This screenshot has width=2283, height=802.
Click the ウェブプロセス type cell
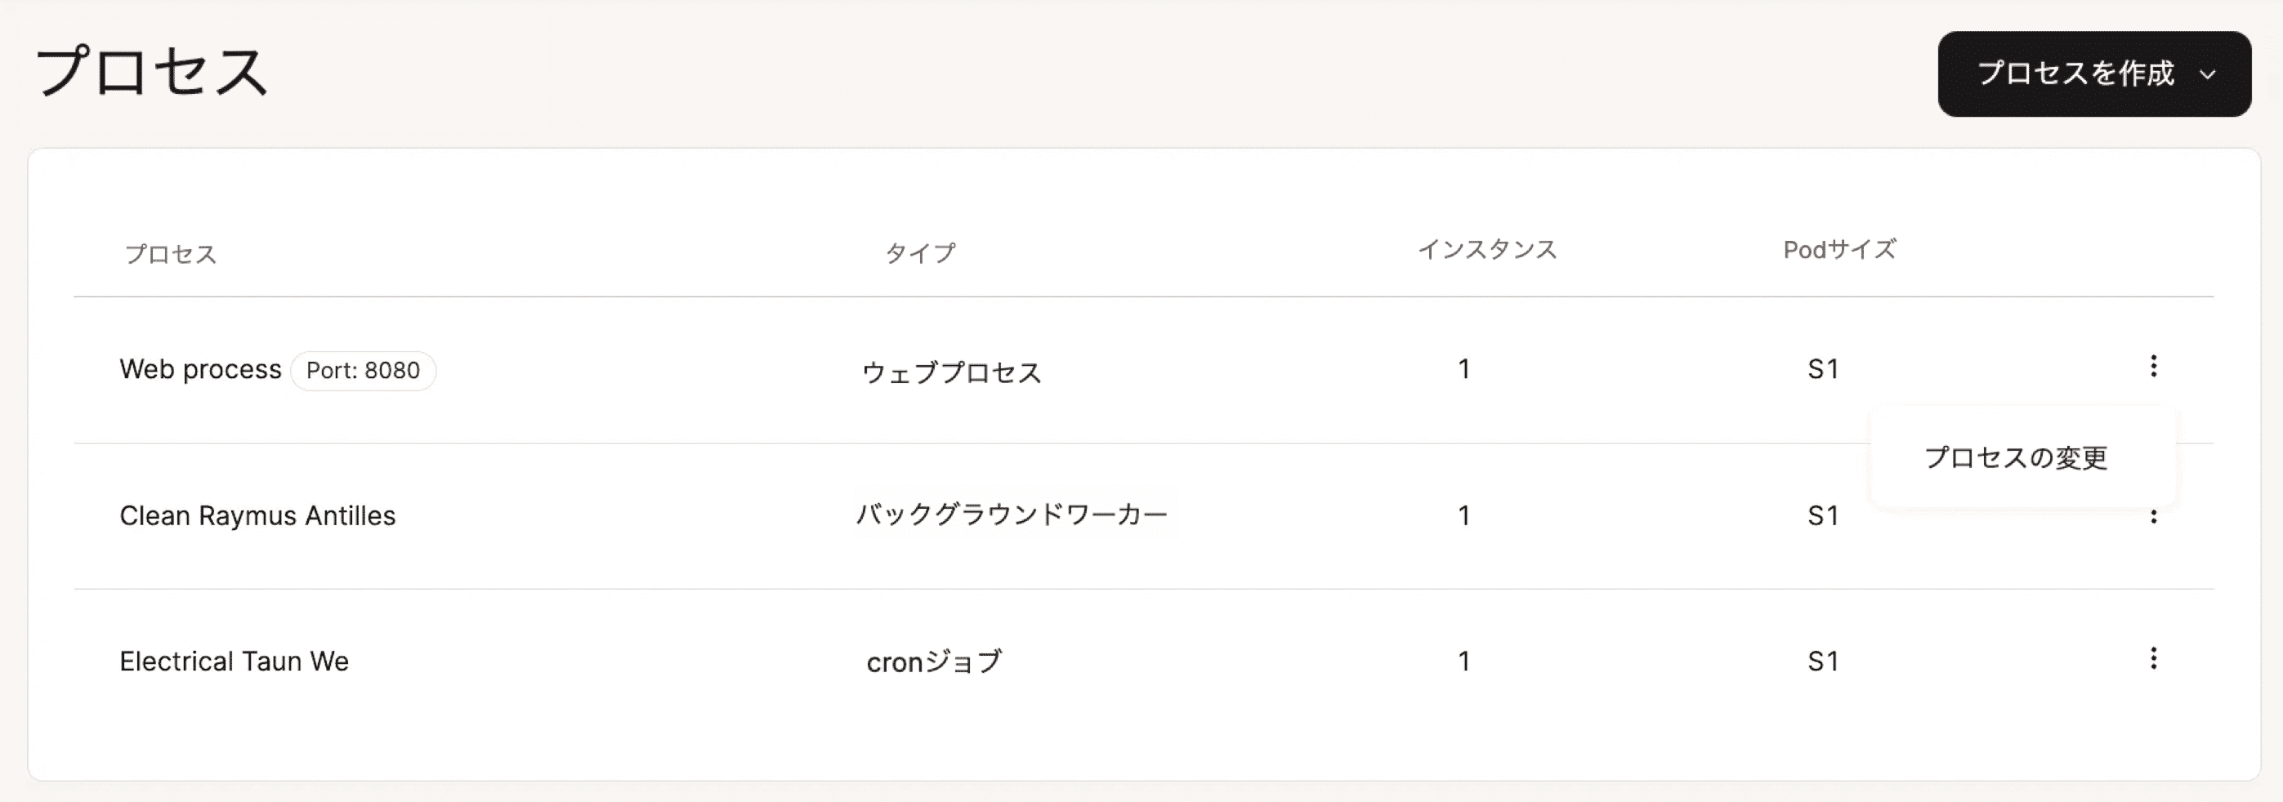[x=951, y=372]
